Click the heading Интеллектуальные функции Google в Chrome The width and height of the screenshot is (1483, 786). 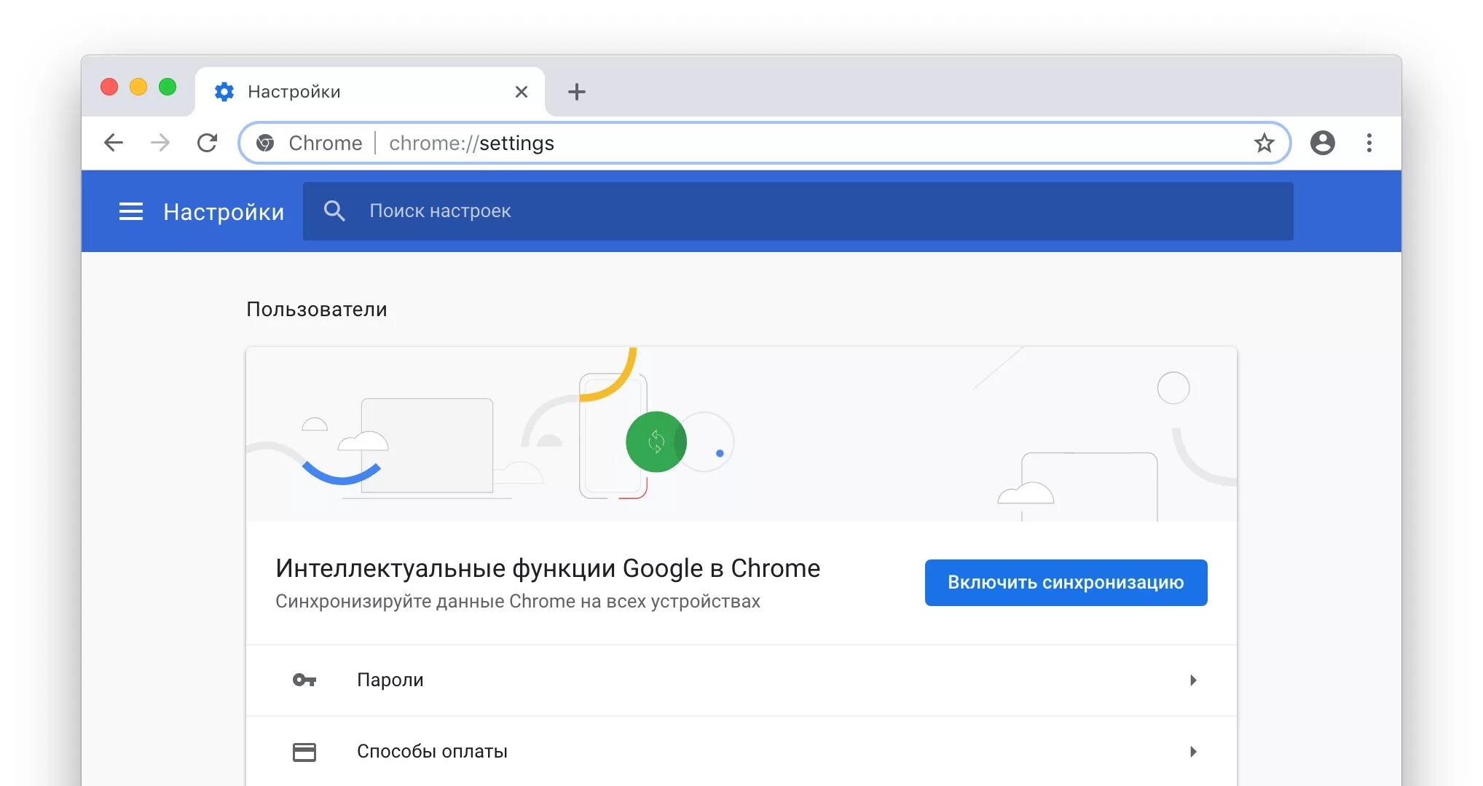[x=548, y=568]
